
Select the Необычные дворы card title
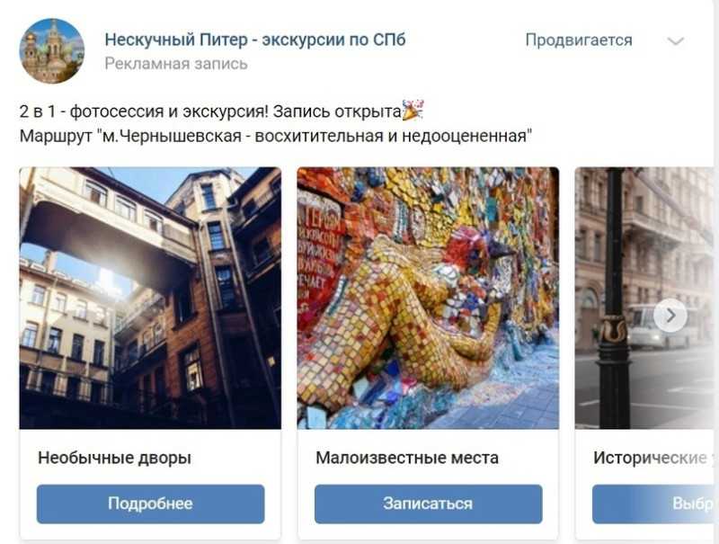click(115, 458)
